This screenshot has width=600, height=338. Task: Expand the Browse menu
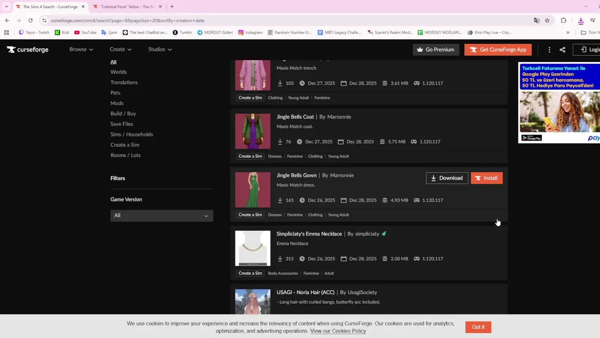[x=81, y=49]
